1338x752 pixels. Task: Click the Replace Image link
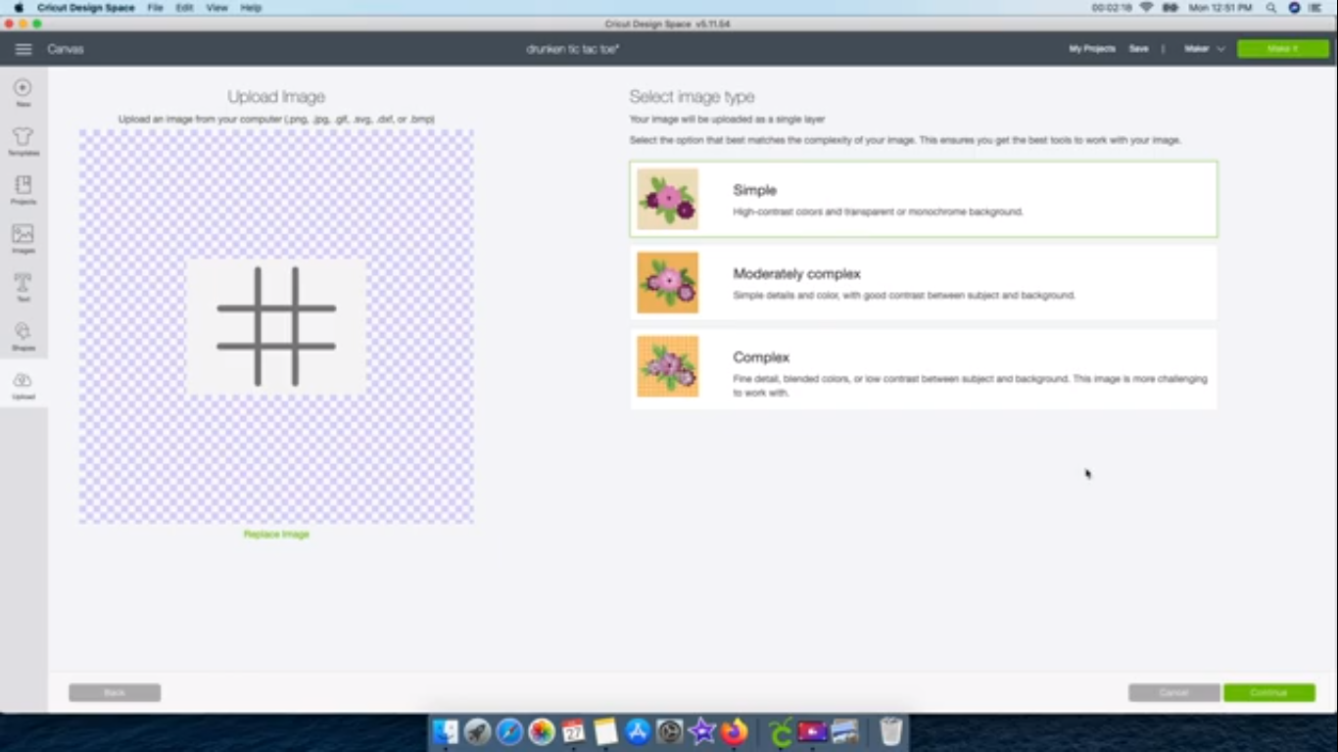point(275,534)
